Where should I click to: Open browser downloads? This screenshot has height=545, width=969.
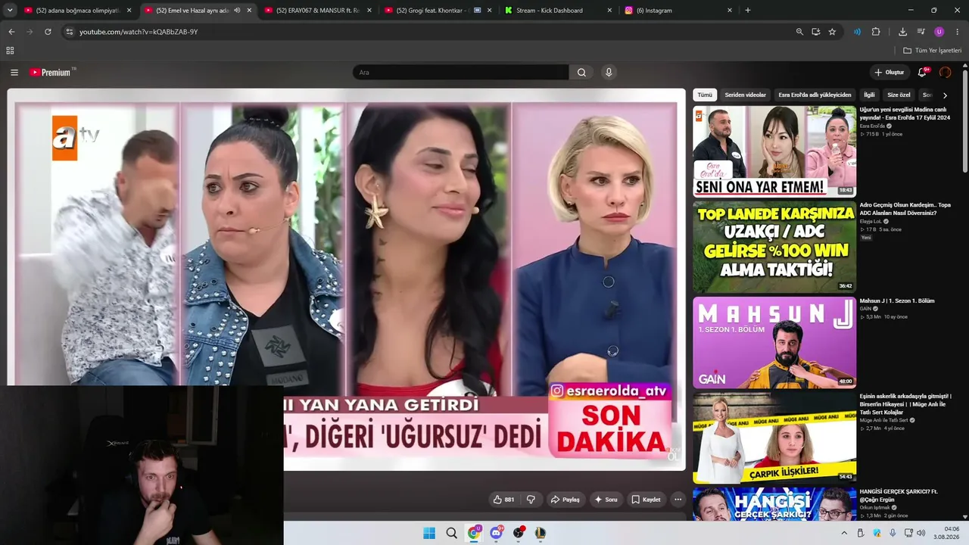(902, 32)
